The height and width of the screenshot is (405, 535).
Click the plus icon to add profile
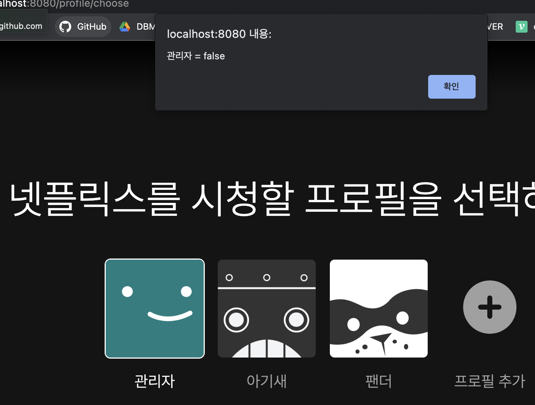coord(490,307)
